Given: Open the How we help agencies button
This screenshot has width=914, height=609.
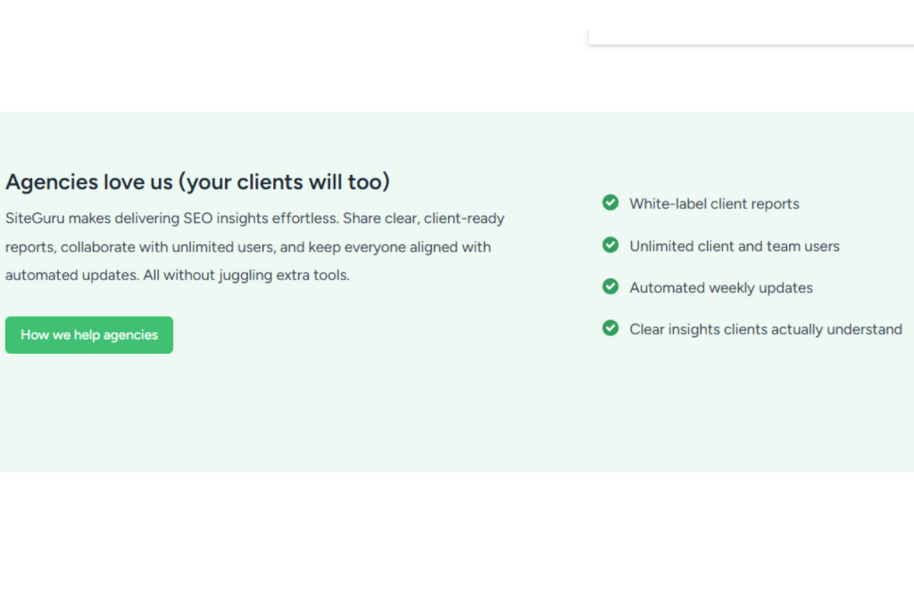Looking at the screenshot, I should 89,335.
